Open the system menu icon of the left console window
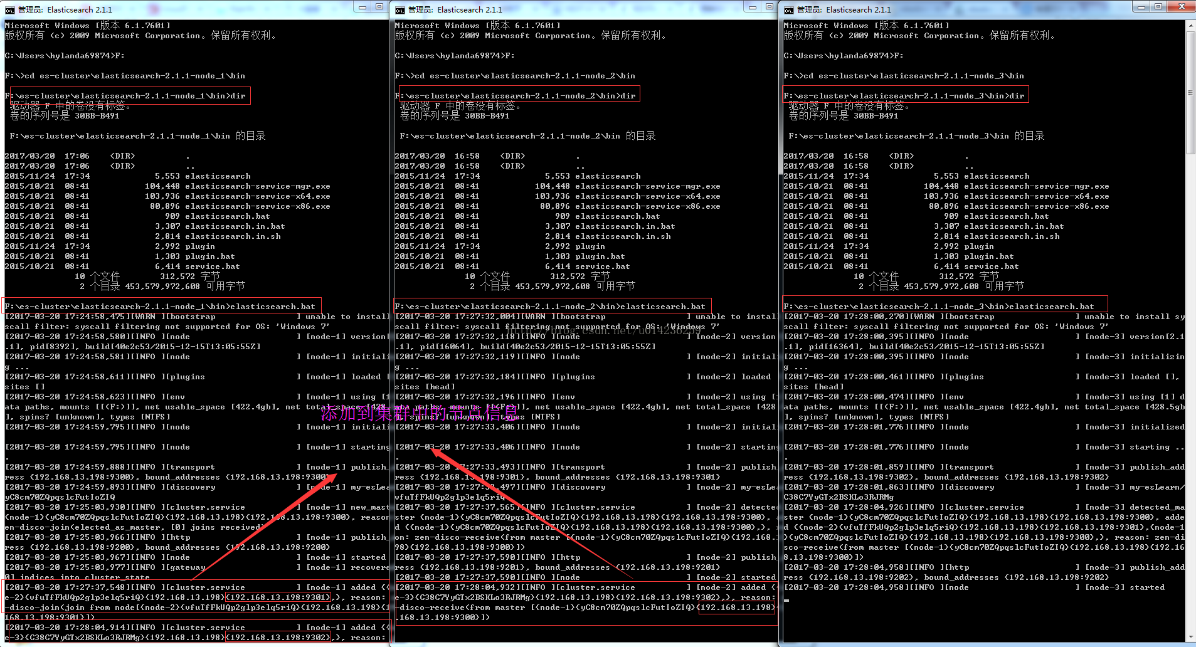Screen dimensions: 1196x647 [x=9, y=9]
